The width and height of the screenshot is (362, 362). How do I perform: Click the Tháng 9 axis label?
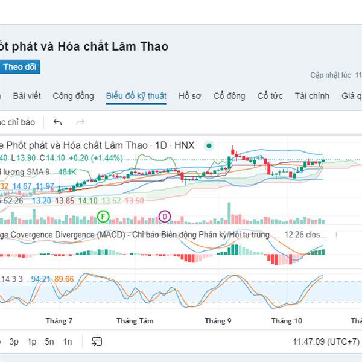click(218, 321)
